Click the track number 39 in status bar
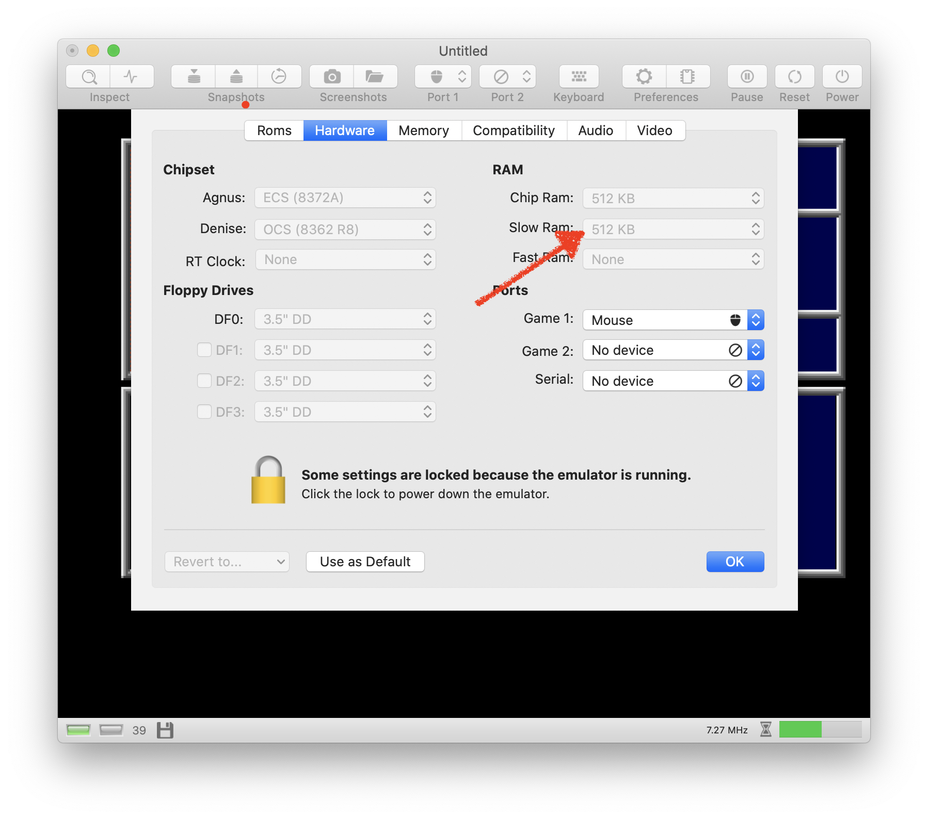Image resolution: width=928 pixels, height=819 pixels. point(139,730)
